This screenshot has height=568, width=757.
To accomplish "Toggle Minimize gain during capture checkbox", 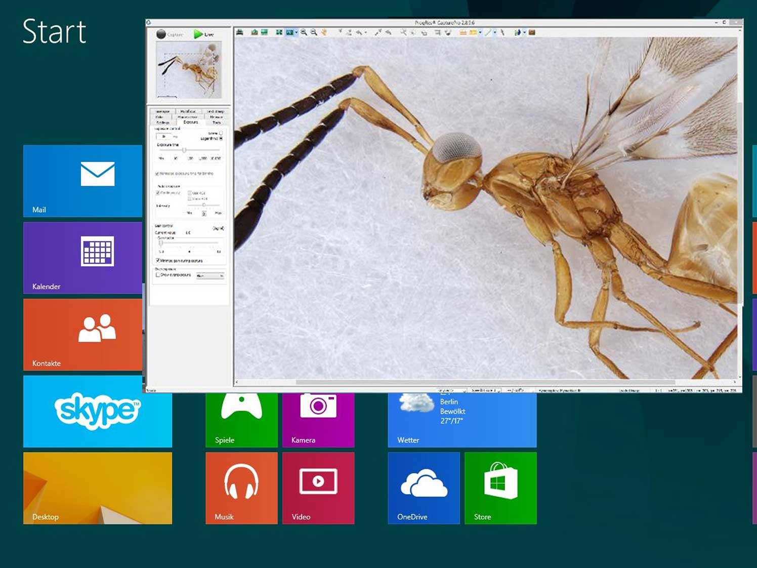I will tap(158, 261).
